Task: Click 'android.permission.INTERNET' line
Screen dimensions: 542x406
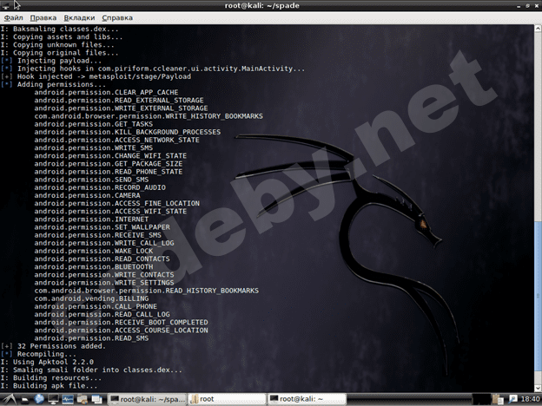Action: [x=91, y=219]
